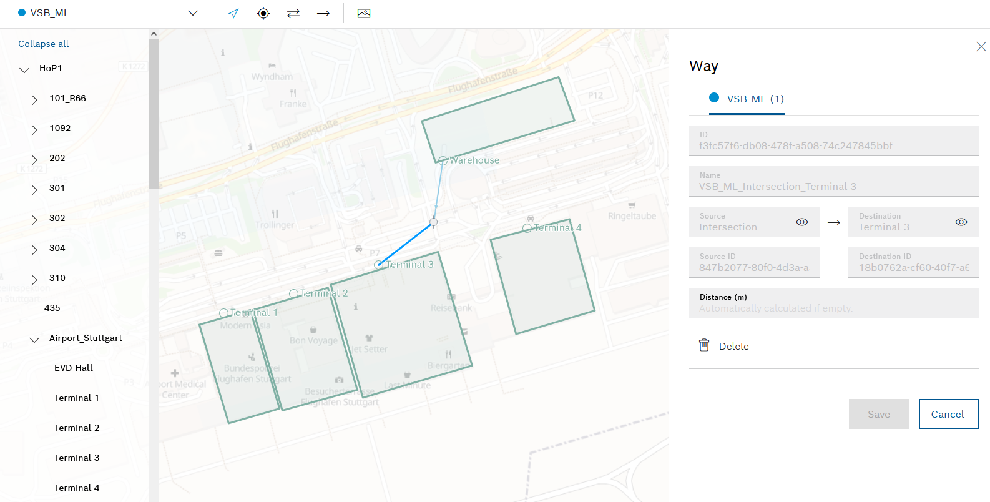Expand the 101_R66 node
This screenshot has width=990, height=502.
(34, 99)
